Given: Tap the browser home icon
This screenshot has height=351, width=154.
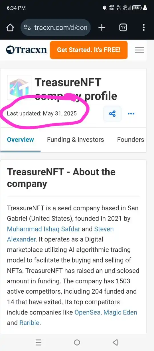Looking at the screenshot, I should (x=10, y=28).
